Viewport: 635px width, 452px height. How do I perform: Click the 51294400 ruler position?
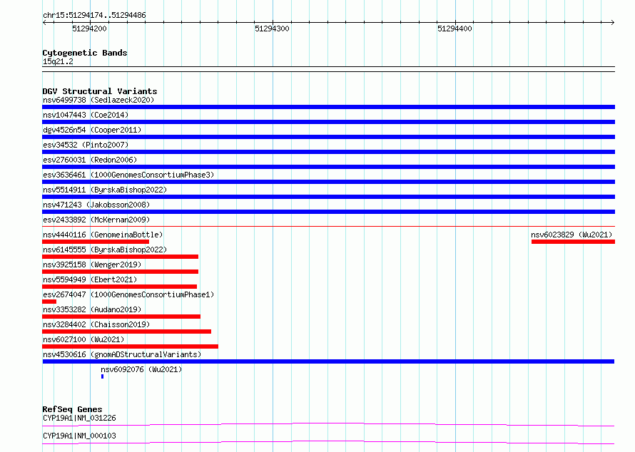454,29
